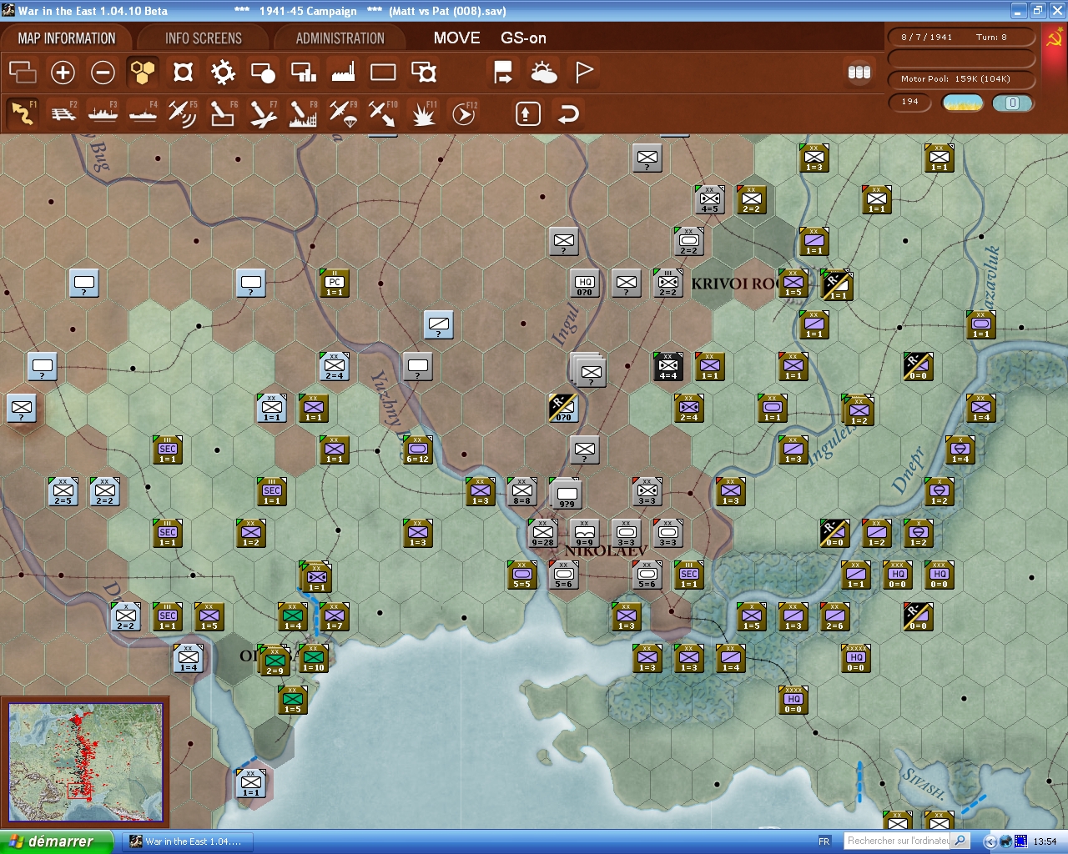Click the NIKOLAEV city label
Screen dimensions: 1068x854
(x=606, y=550)
